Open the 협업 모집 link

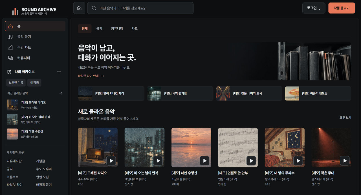click(42, 177)
